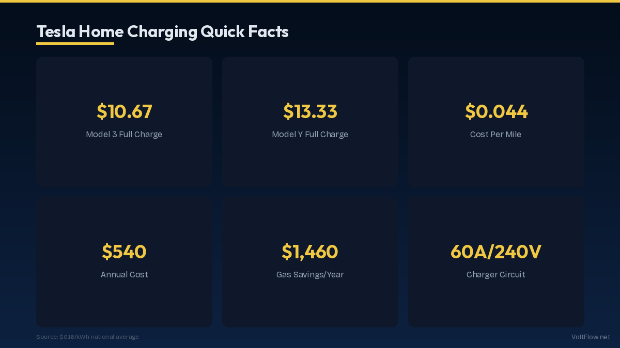Open the VoltFlow.net link
The image size is (620, 348).
[x=591, y=337]
